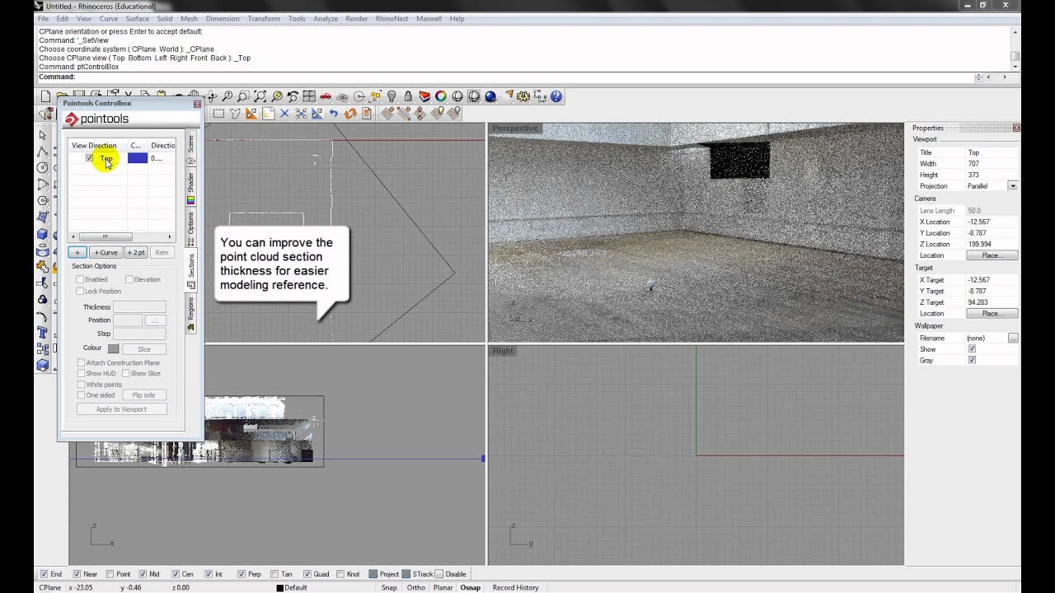
Task: Click the lock objects padlock icon
Action: click(x=408, y=97)
